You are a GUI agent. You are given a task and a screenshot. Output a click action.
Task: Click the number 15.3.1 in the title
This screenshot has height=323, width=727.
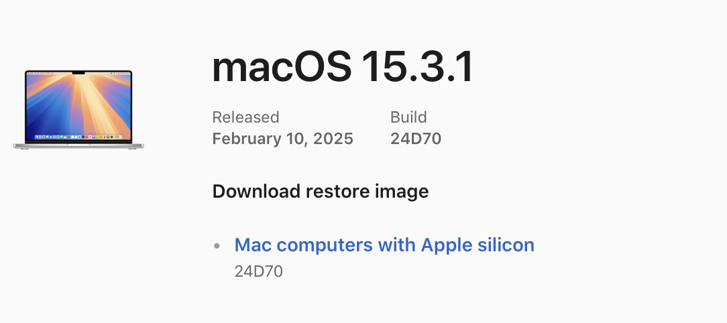pyautogui.click(x=417, y=67)
